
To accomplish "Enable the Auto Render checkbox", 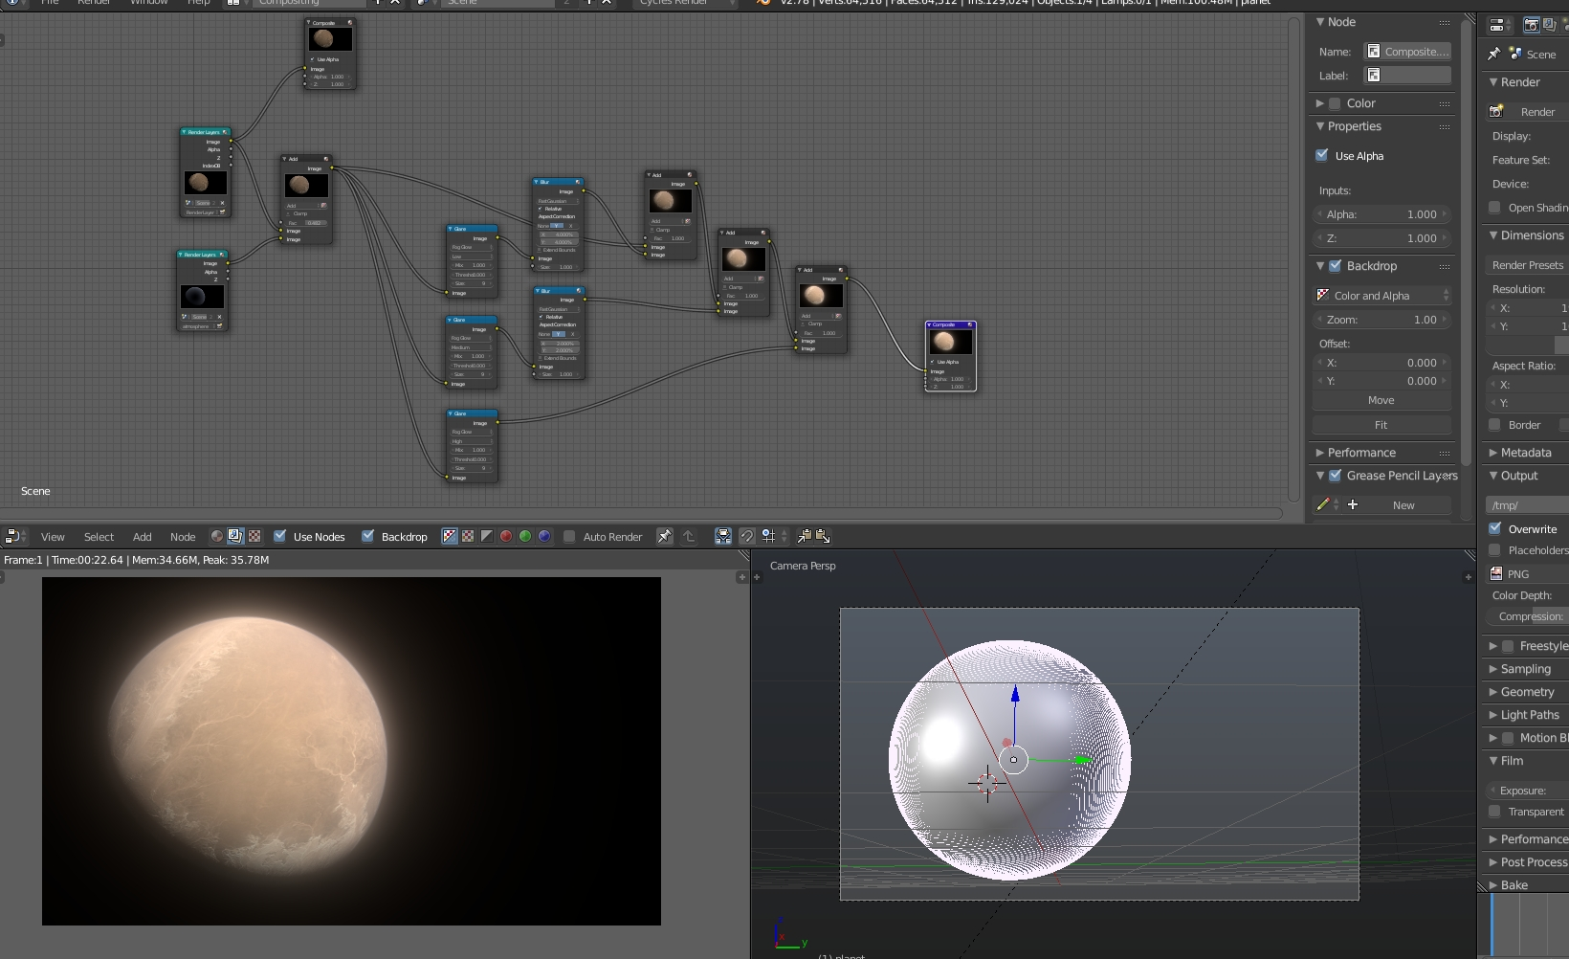I will (x=569, y=536).
